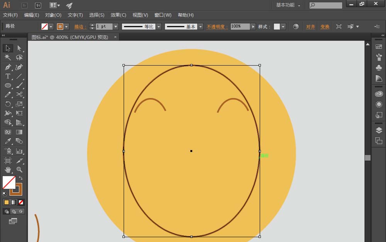Open the 编辑(E) menu
Screen dimensions: 386x242
tap(32, 15)
